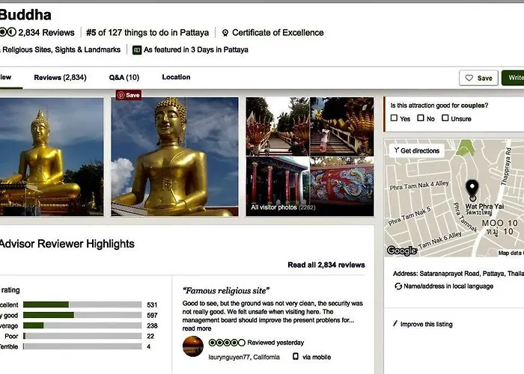524x374 pixels.
Task: Click the pencil icon beside Improve this listing
Action: point(395,324)
